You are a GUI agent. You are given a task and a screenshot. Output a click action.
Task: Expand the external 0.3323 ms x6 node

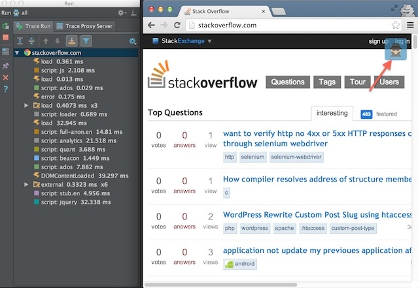[26, 185]
